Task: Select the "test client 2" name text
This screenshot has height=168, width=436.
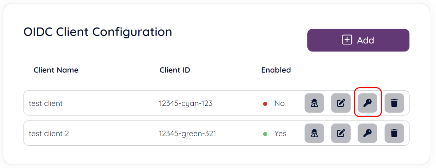Action: tap(49, 134)
